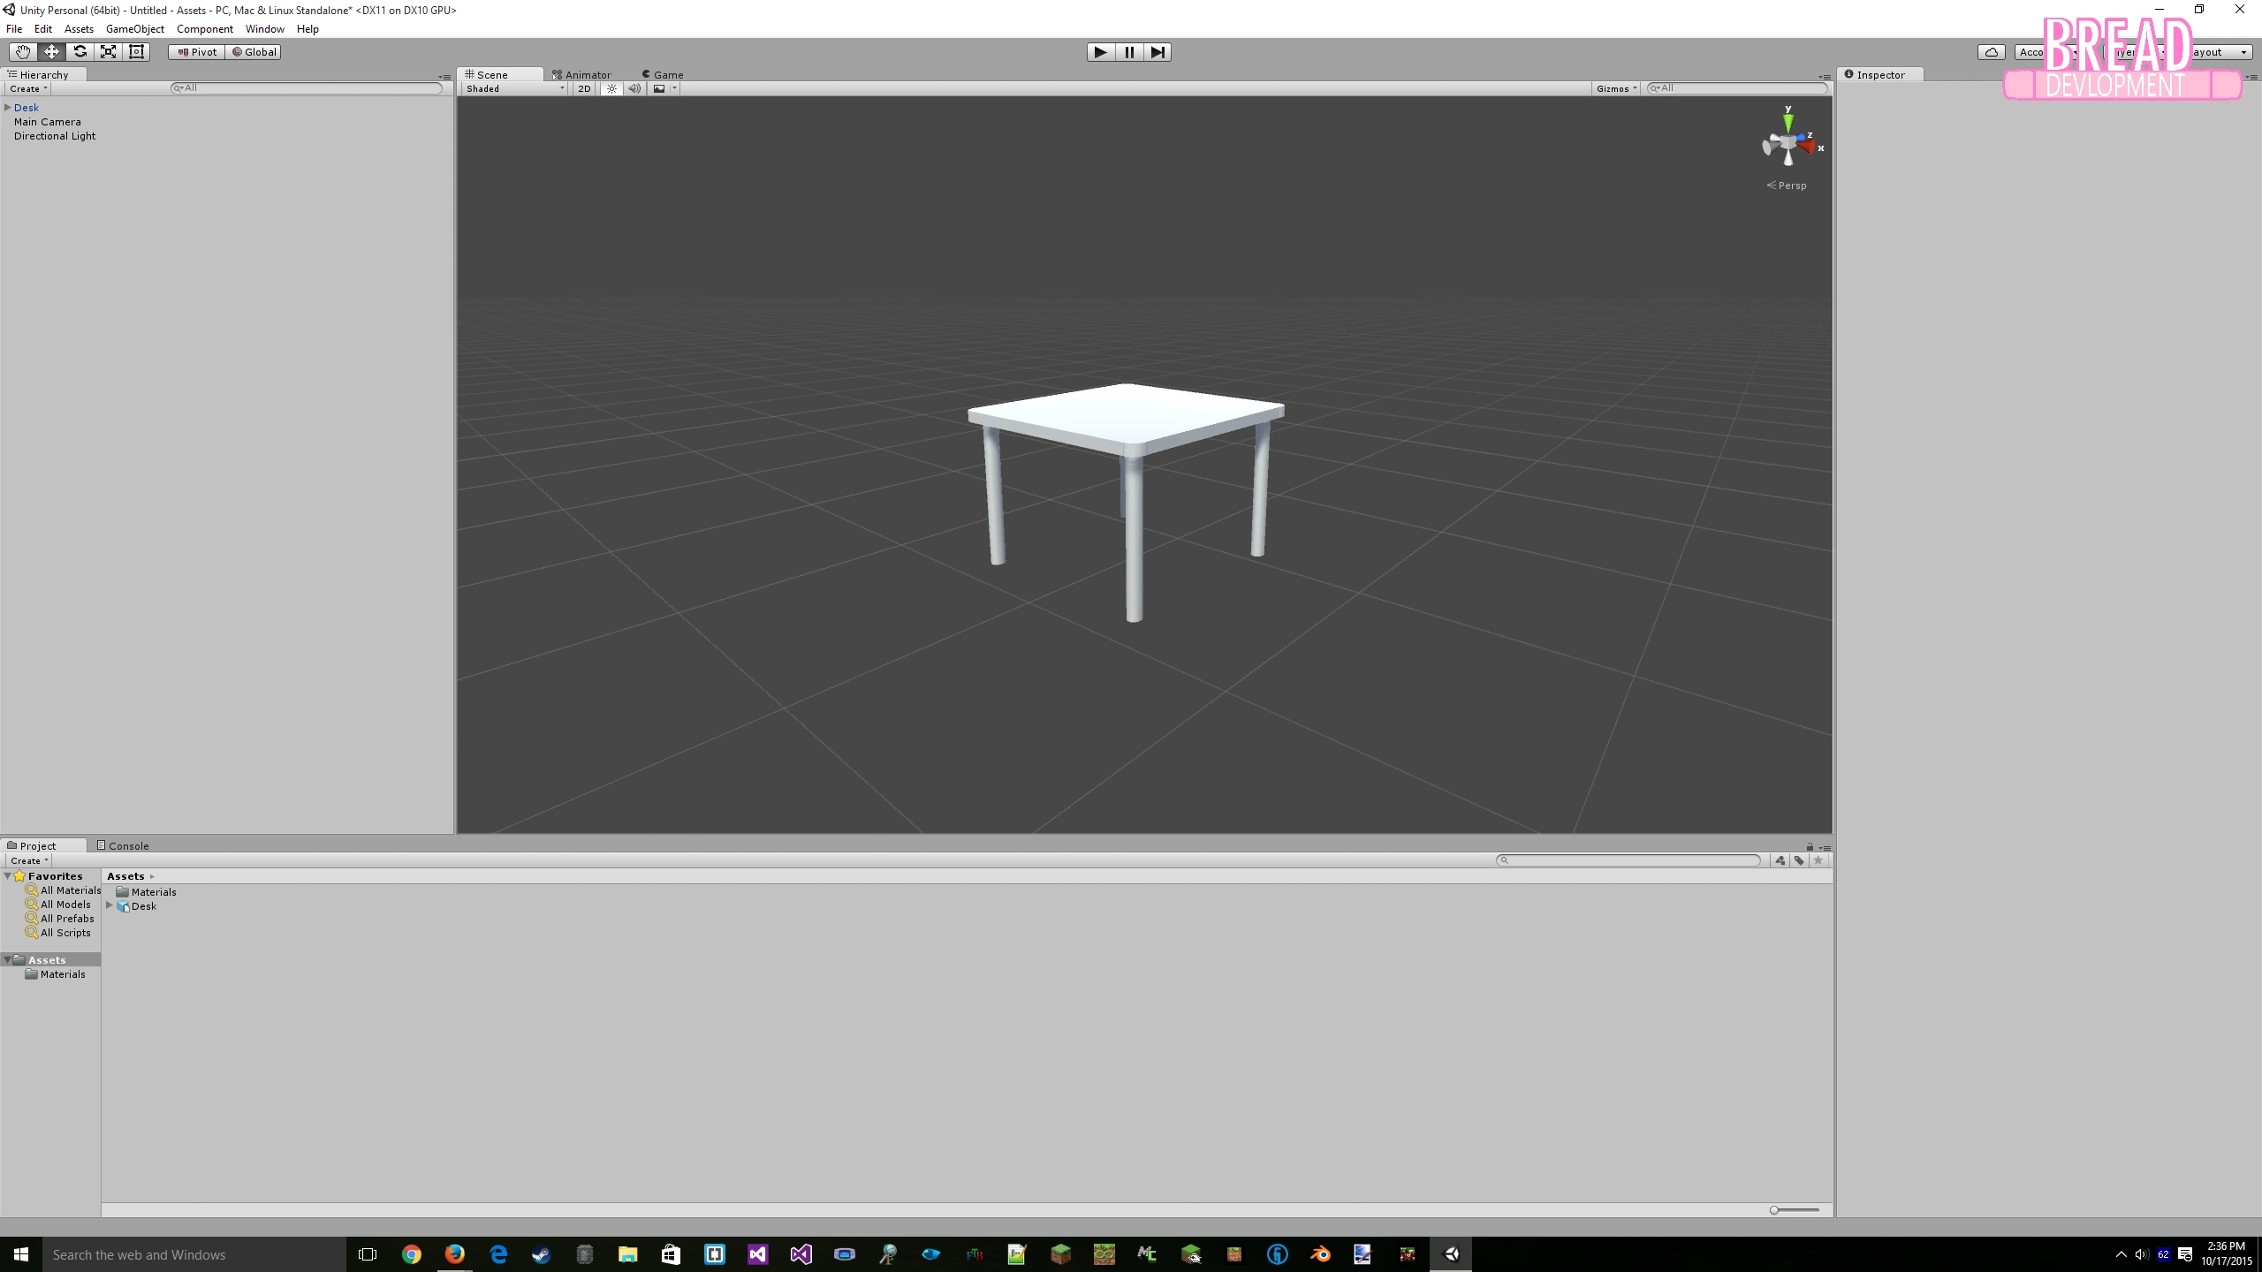Open the Gizmos dropdown

pos(1616,88)
